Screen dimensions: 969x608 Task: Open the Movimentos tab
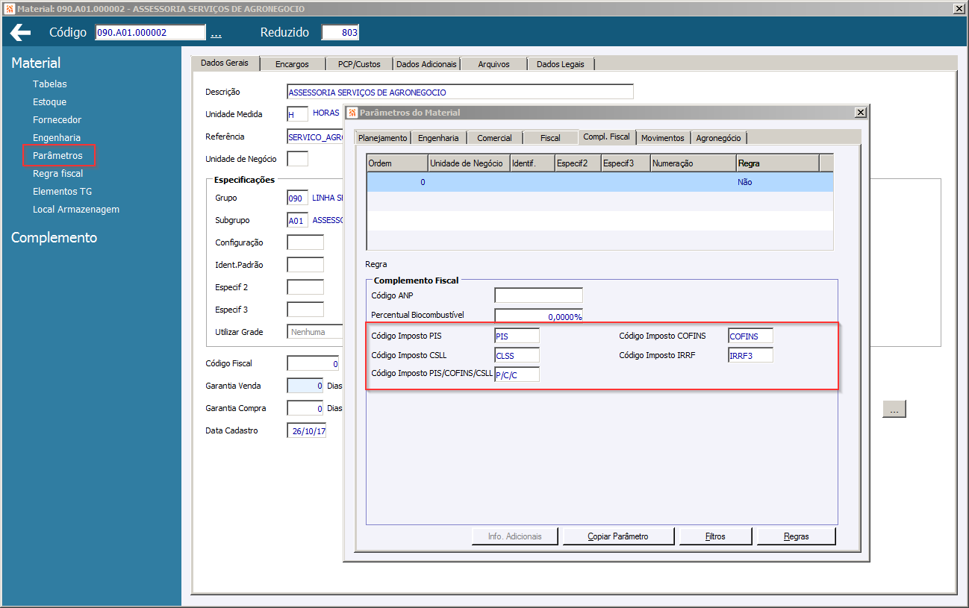pos(662,138)
